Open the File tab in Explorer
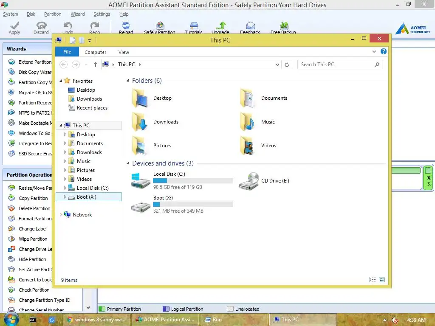 click(x=67, y=52)
